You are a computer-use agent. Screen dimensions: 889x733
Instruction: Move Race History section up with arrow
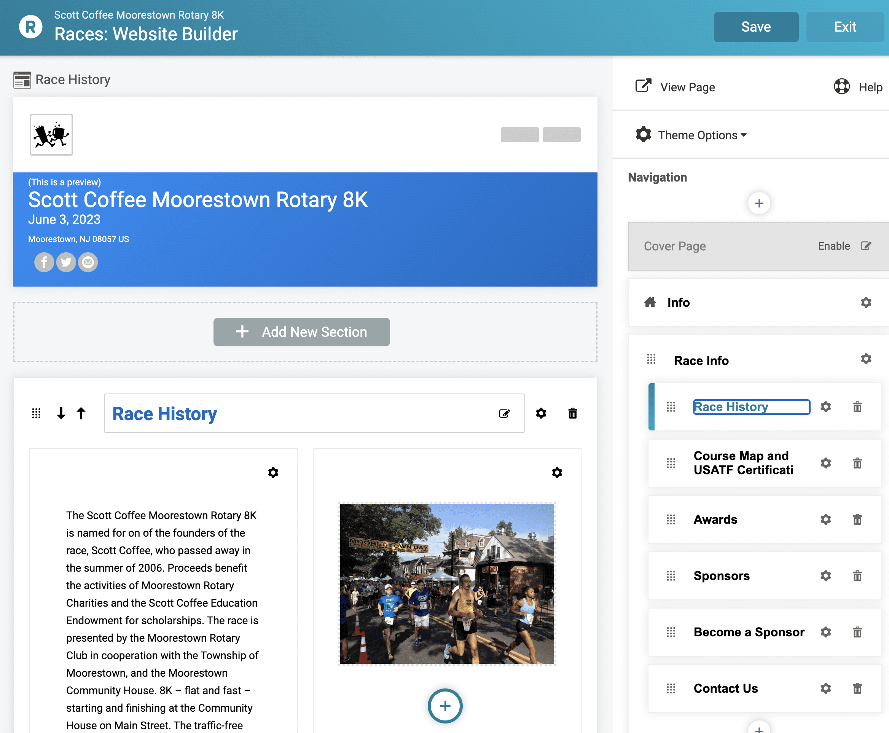81,413
